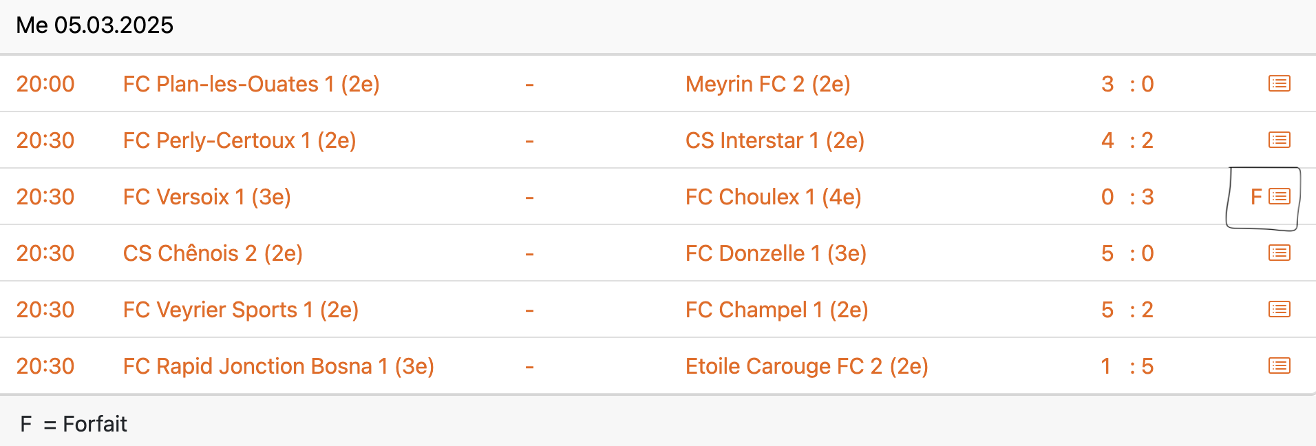Select CS Chênois 2 team link

click(213, 253)
